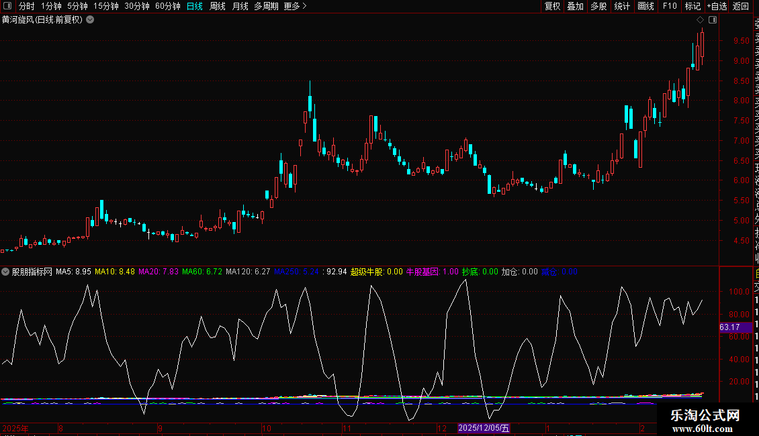The image size is (759, 436).
Task: Click the 100.0 indicator axis label
Action: click(739, 292)
